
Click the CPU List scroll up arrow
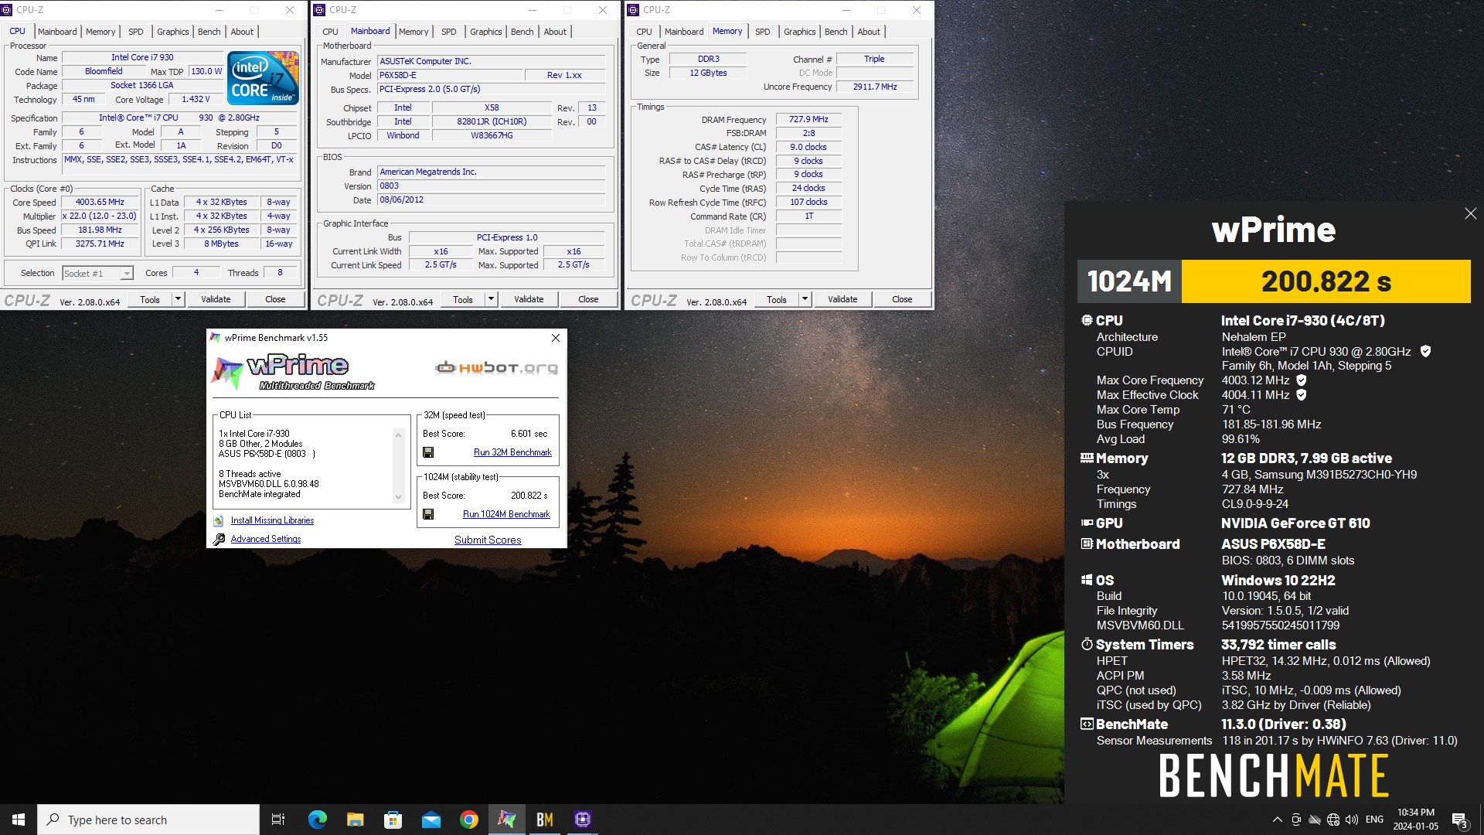click(x=399, y=435)
